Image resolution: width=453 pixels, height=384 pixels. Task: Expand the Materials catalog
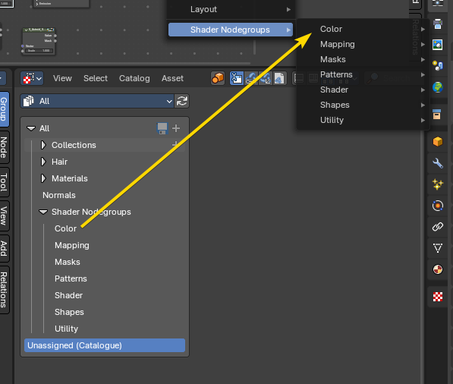43,178
